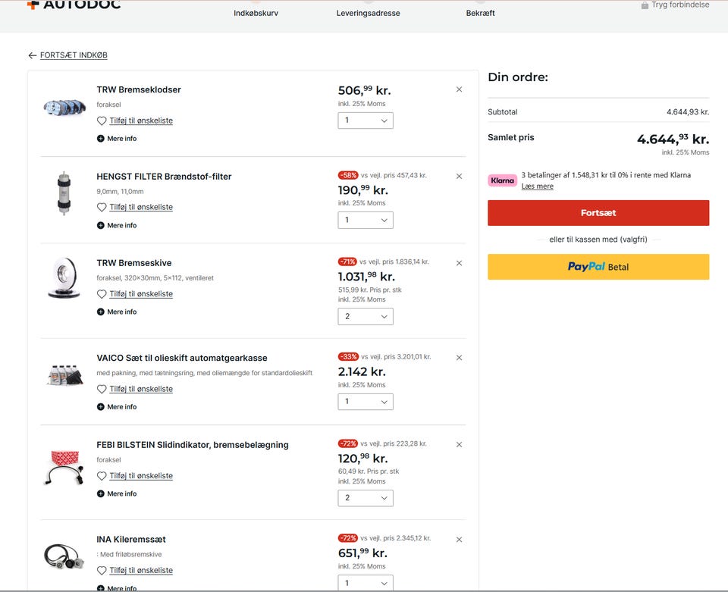Click plus icon for FEBI BILSTEIN Mere info
Screen dimensions: 728x592
[100, 493]
